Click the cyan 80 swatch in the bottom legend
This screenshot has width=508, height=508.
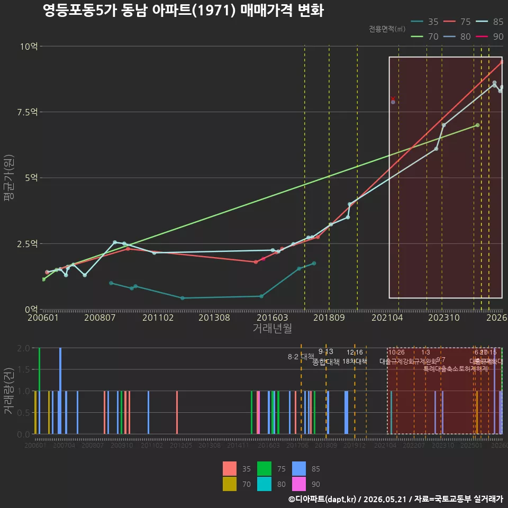[264, 484]
